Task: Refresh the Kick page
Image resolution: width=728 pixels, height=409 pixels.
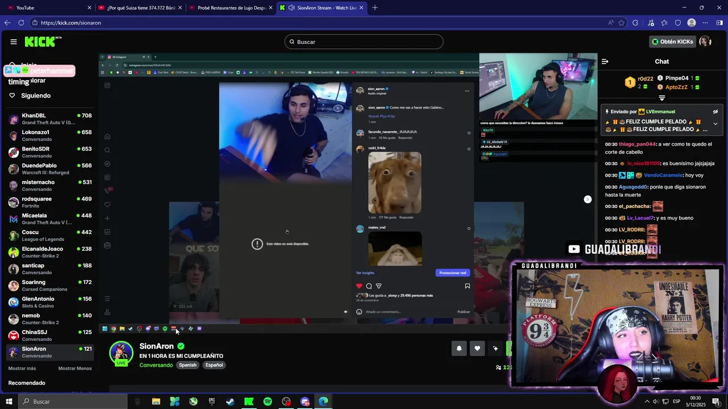Action: [x=21, y=23]
